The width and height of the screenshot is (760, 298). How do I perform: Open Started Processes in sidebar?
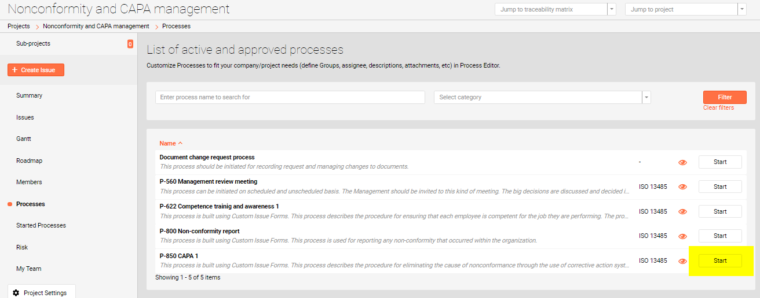click(x=41, y=225)
